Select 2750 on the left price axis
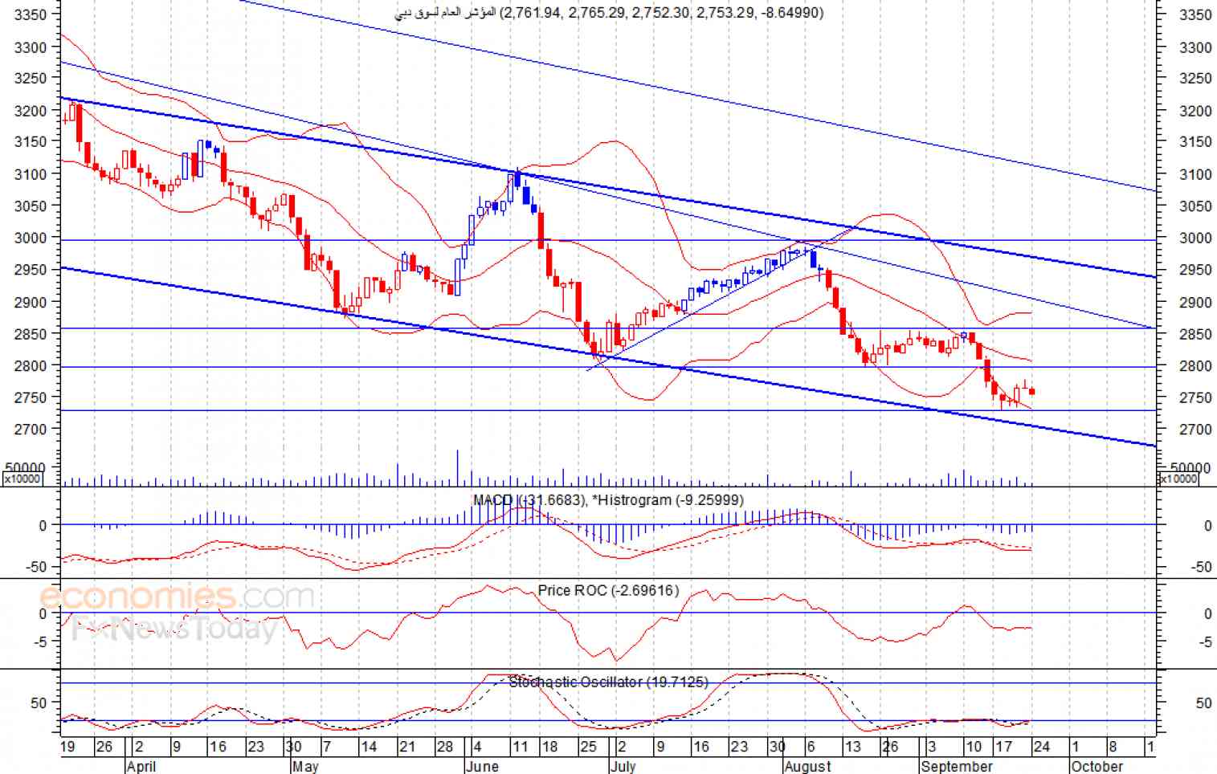Screen dimensions: 1217x774 31,397
